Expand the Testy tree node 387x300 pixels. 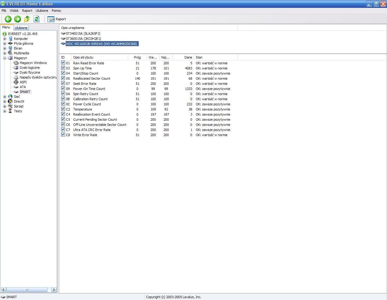coord(5,111)
